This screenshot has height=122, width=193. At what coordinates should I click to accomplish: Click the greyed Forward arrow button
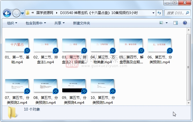(x=16, y=13)
